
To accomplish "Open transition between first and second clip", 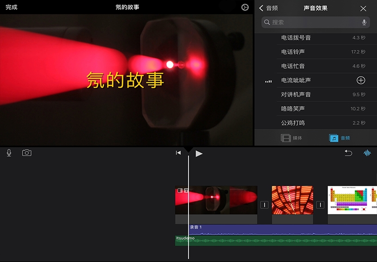I will pos(264,205).
